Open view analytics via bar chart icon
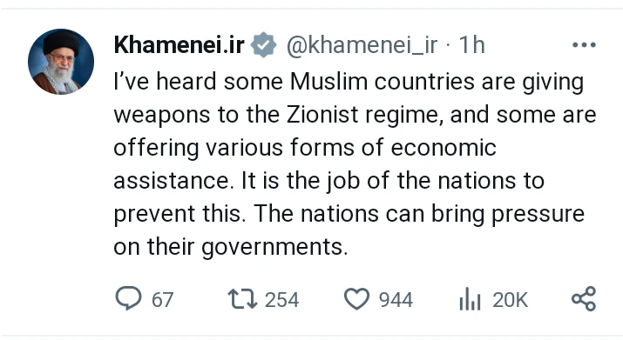Screen dimensions: 623x340 (x=470, y=299)
